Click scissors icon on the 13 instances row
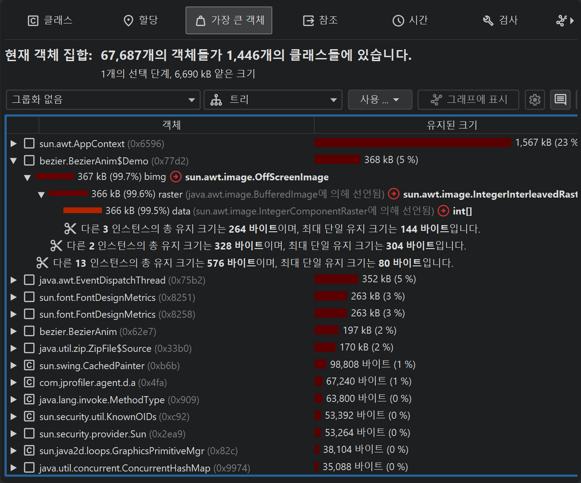The height and width of the screenshot is (483, 581). click(x=43, y=263)
